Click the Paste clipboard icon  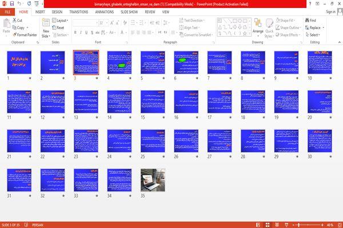point(6,23)
